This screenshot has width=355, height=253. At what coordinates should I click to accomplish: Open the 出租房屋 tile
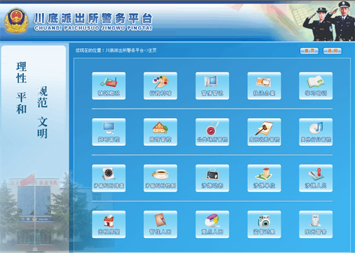click(109, 224)
